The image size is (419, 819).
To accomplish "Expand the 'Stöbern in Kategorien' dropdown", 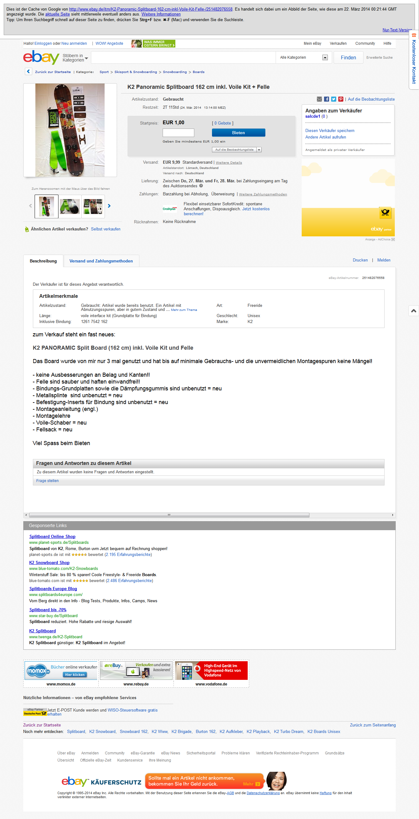I will pyautogui.click(x=76, y=58).
